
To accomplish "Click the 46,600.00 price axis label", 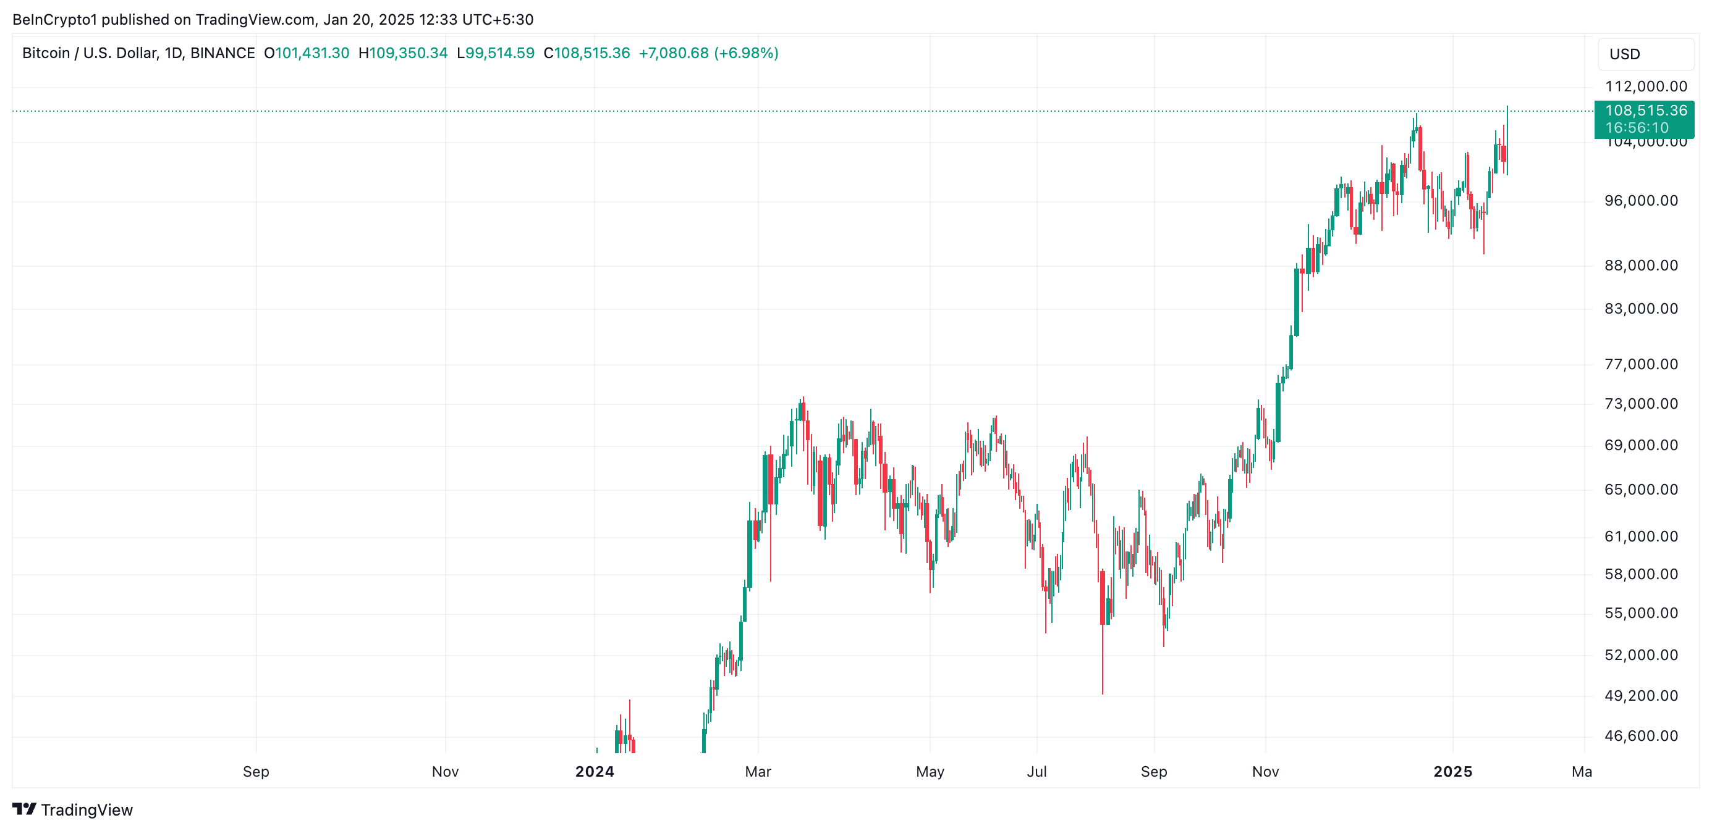I will (1641, 736).
